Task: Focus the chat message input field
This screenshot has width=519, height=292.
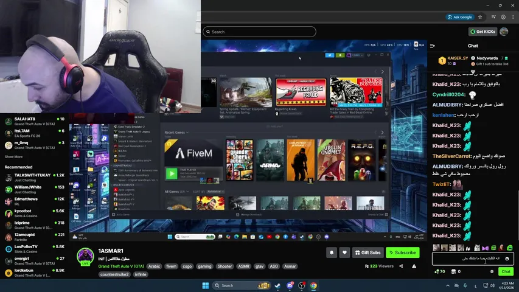Action: tap(473, 259)
